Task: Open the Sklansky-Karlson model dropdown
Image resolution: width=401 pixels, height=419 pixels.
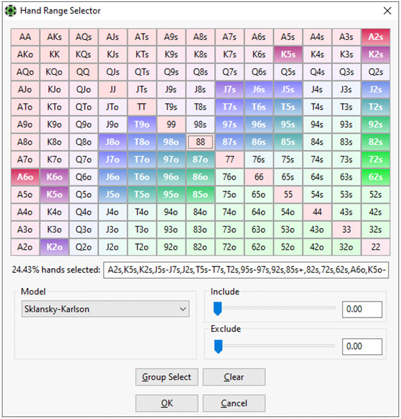Action: [105, 309]
